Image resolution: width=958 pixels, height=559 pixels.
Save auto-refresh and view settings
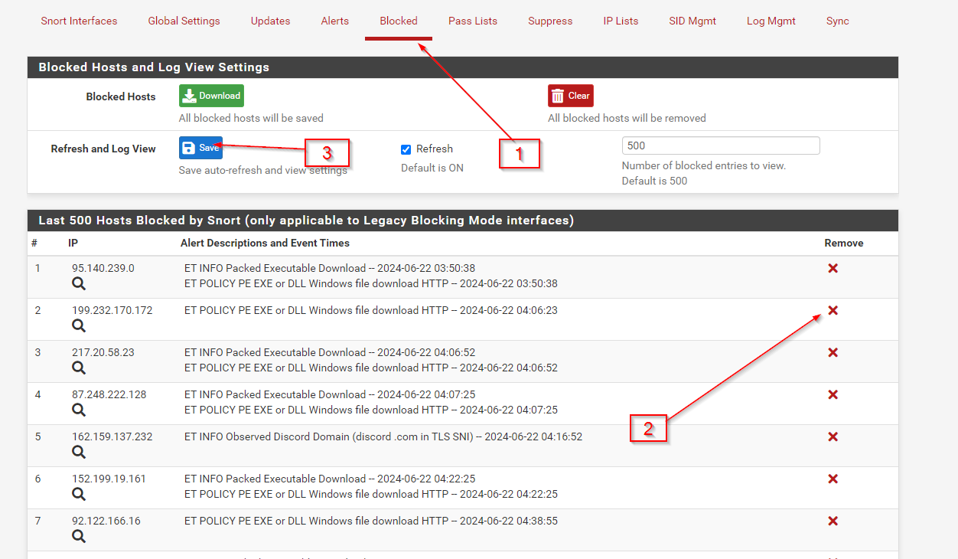[x=200, y=148]
